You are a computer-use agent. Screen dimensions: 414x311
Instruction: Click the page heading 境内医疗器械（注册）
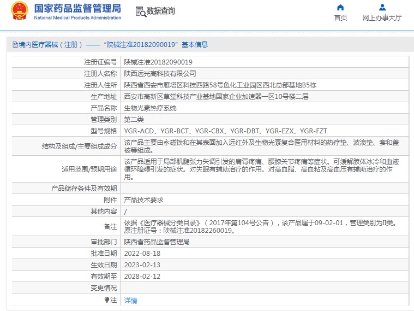point(51,44)
